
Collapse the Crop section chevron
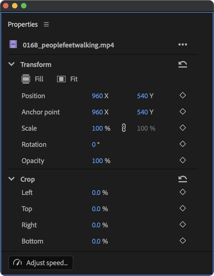[x=11, y=179]
